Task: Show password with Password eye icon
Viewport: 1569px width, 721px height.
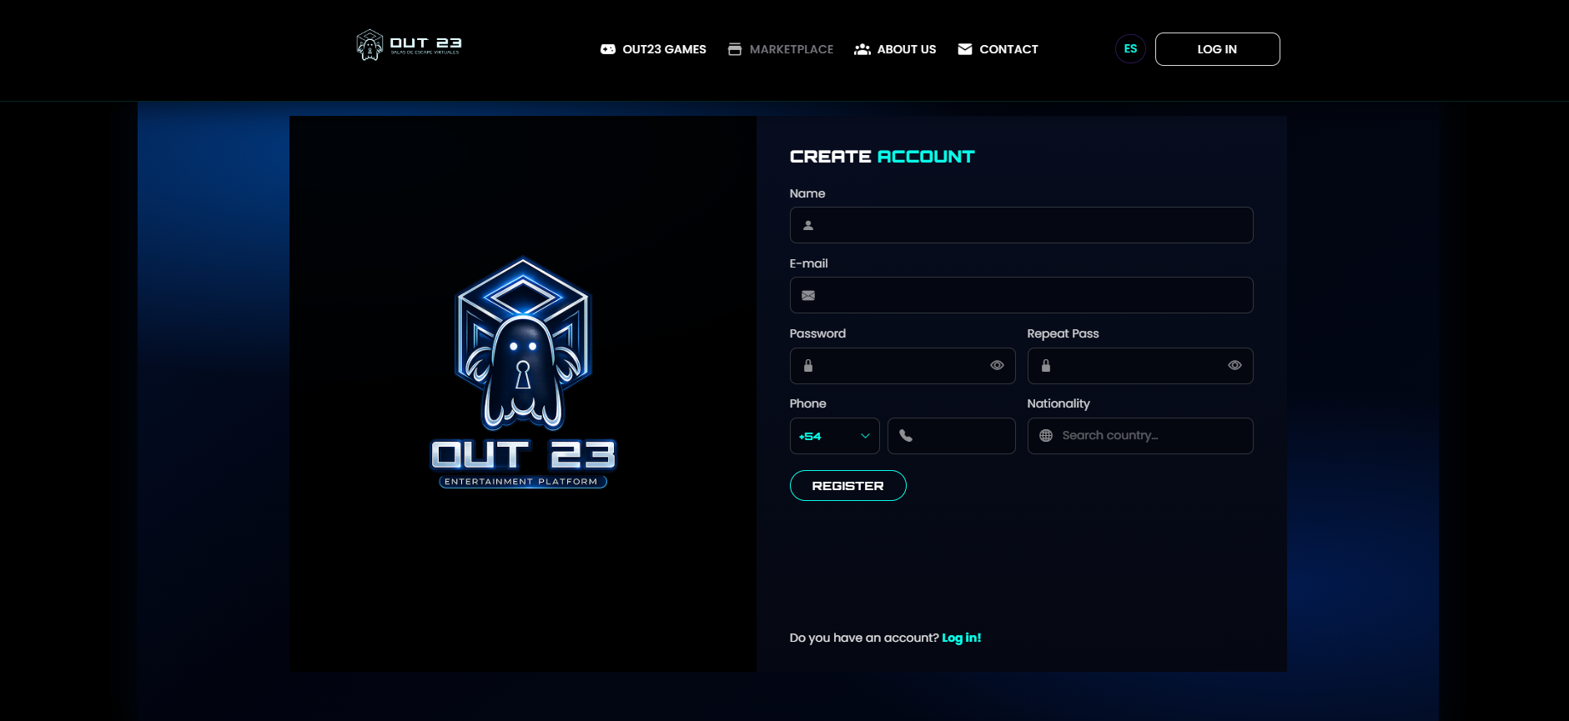Action: 997,365
